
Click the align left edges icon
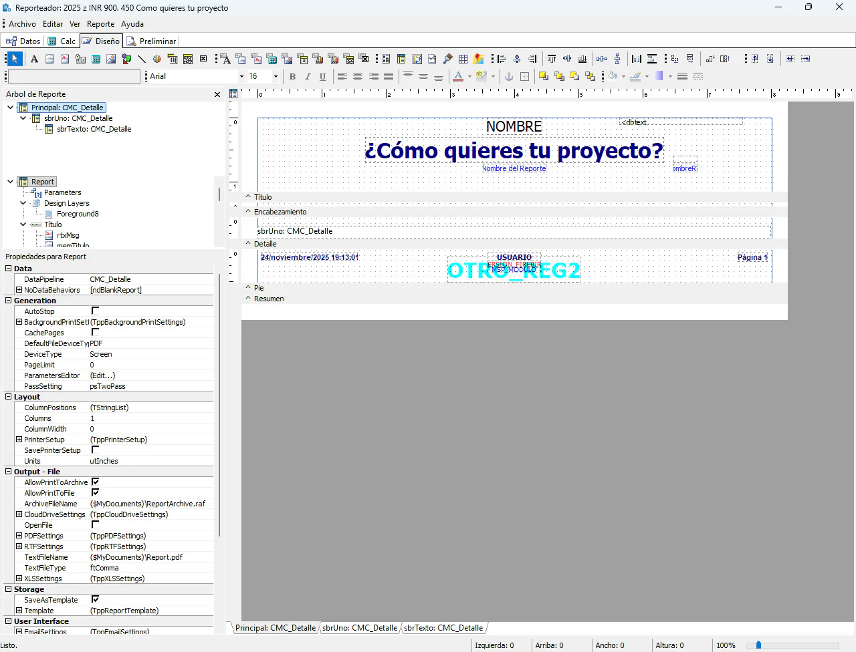coord(502,59)
